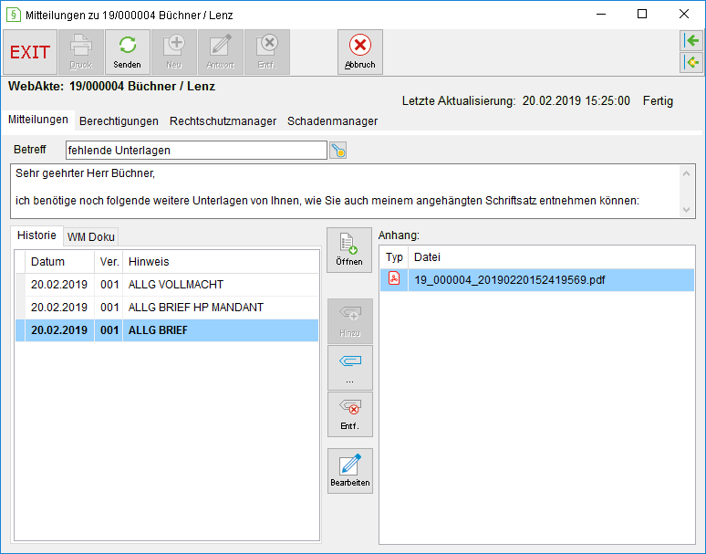This screenshot has height=554, width=706.
Task: Click the message scrollbar up arrow
Action: (686, 173)
